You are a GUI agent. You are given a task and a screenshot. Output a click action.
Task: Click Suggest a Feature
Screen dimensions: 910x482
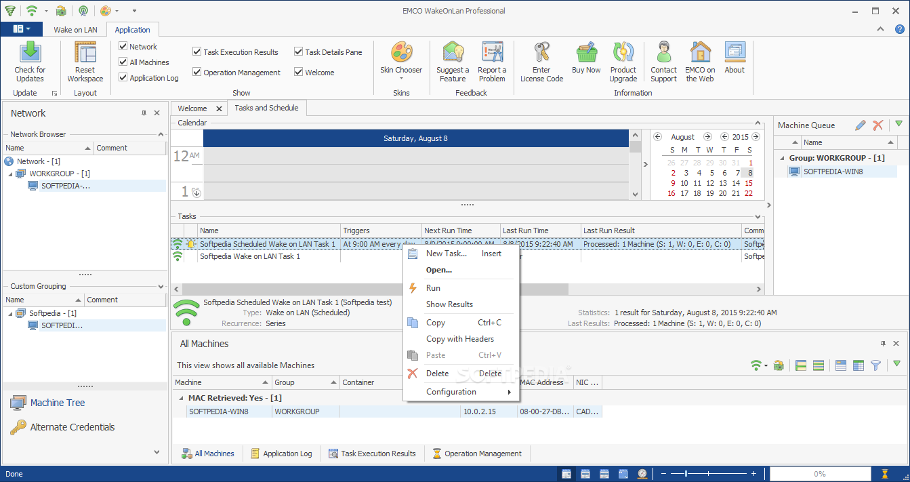point(453,62)
